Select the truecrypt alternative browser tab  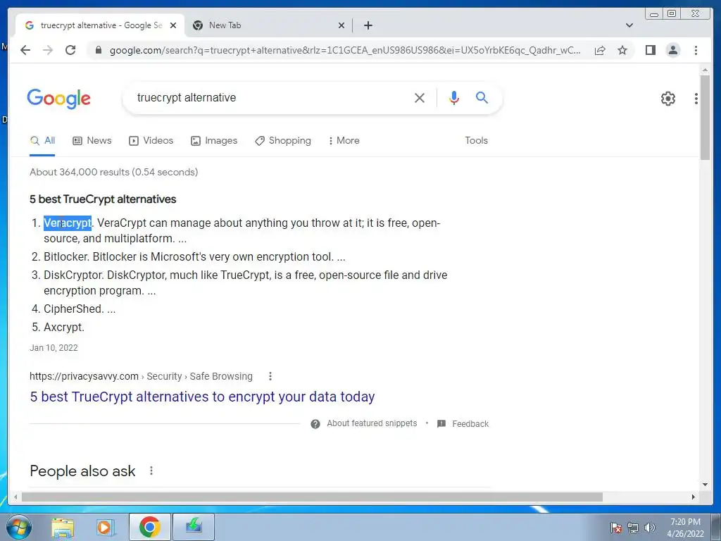point(100,25)
